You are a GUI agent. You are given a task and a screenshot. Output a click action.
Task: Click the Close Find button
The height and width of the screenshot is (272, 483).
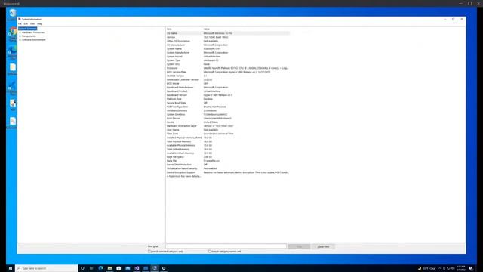point(323,246)
